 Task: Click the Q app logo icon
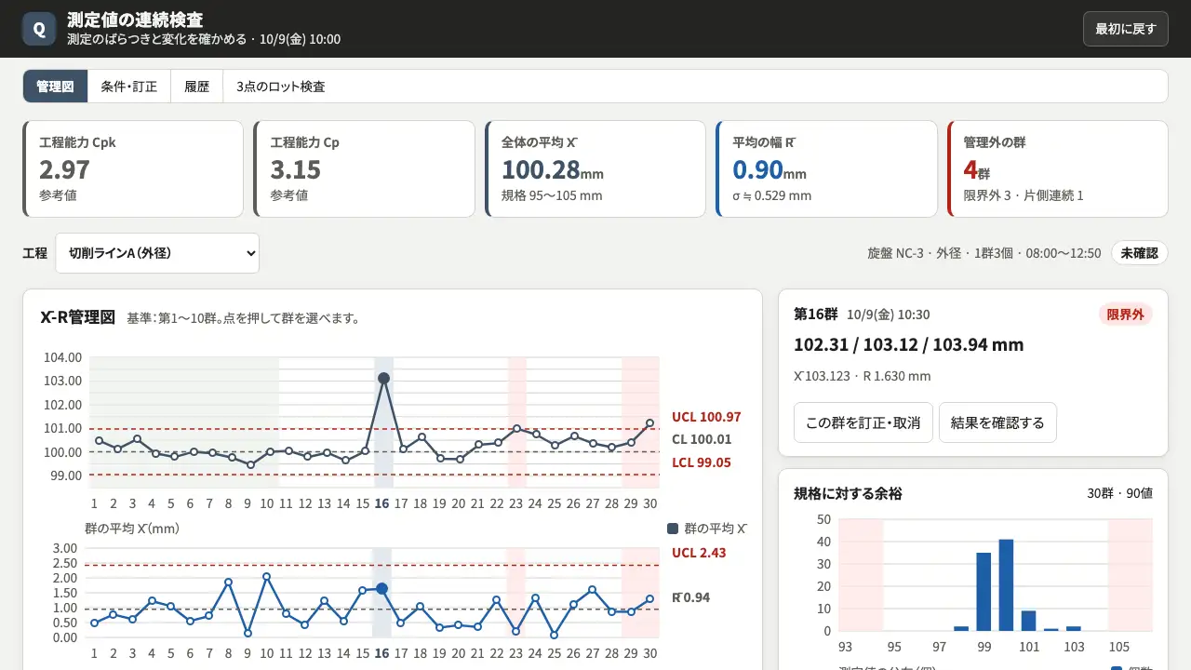(39, 29)
